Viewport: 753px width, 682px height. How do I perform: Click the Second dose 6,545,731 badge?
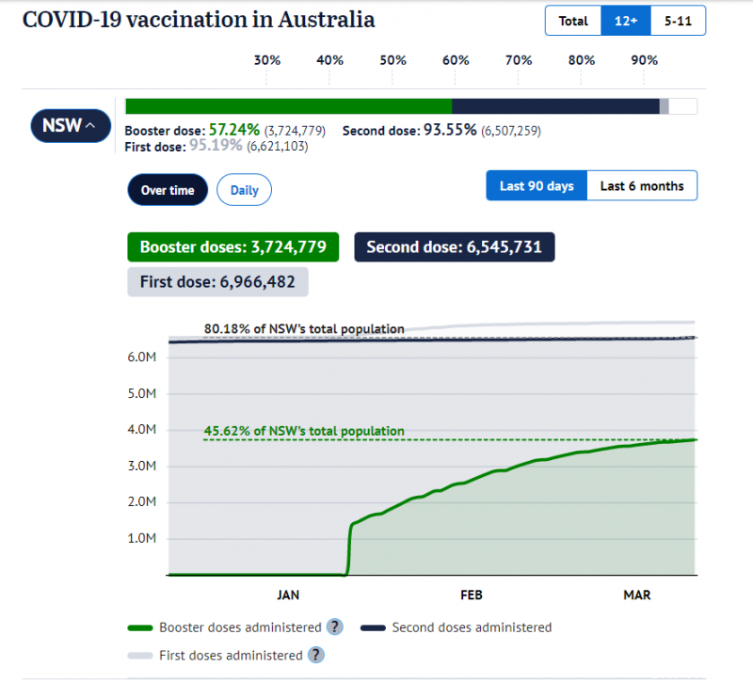click(x=455, y=247)
